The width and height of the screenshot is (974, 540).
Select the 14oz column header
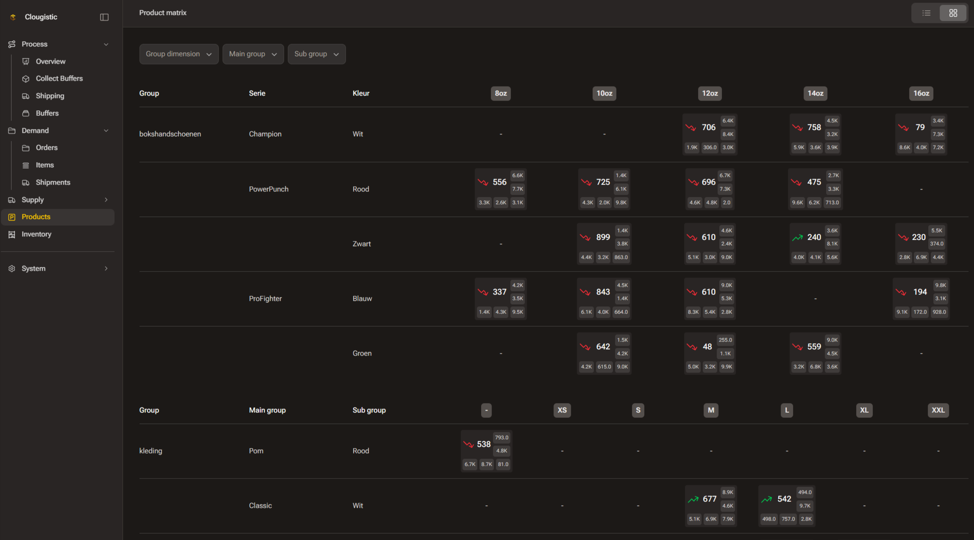point(815,93)
